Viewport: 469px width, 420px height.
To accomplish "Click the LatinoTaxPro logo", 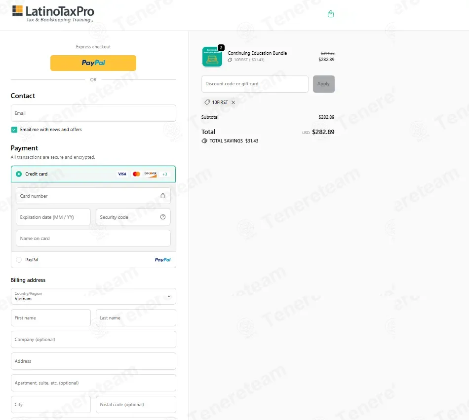I will coord(53,14).
